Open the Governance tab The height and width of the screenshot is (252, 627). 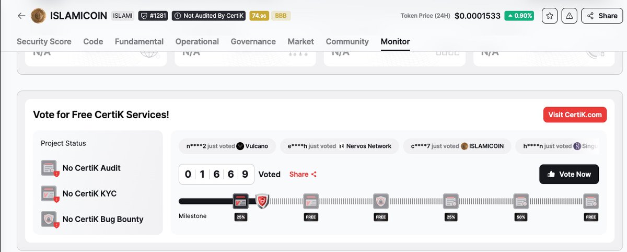[253, 41]
